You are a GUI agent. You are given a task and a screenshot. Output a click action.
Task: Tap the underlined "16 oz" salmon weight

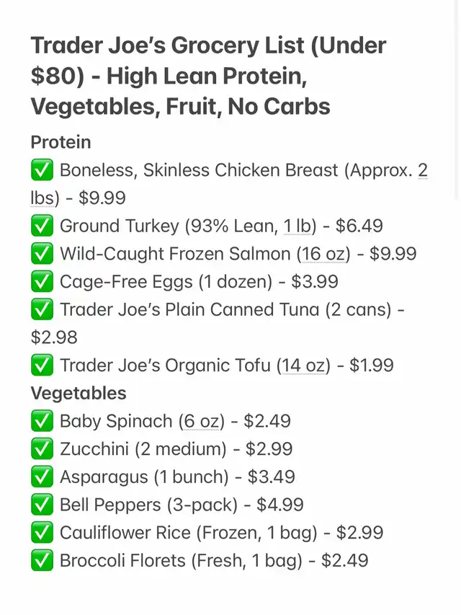coord(324,254)
